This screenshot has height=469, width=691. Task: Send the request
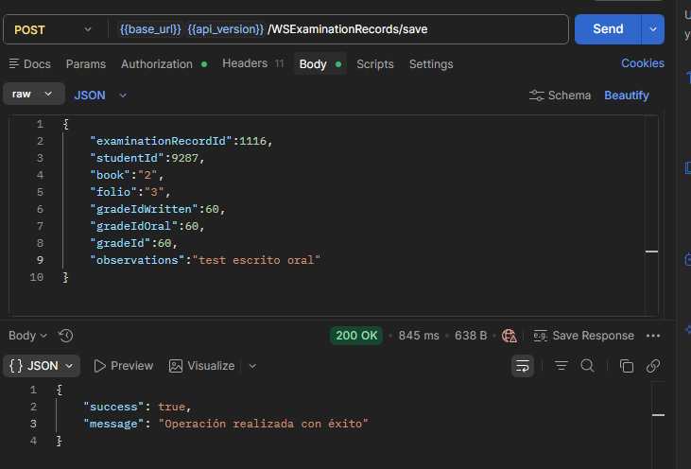click(x=608, y=29)
